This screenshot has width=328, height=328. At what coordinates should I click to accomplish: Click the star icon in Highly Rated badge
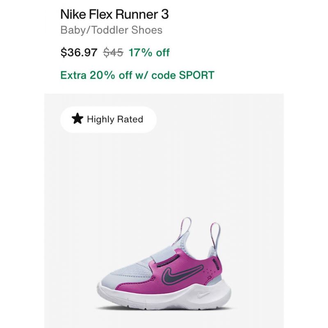point(77,119)
